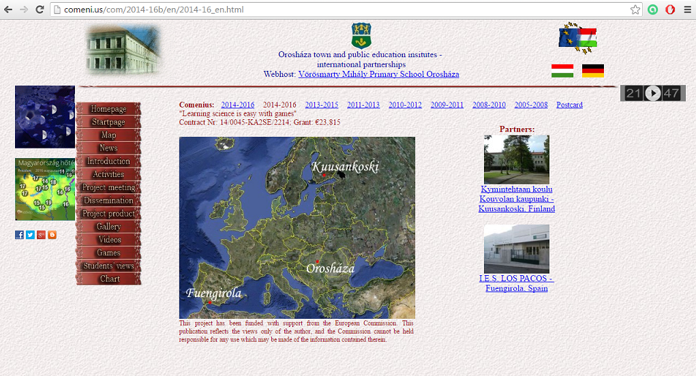Click the red Opera-style extension icon
The width and height of the screenshot is (696, 376).
coord(670,10)
